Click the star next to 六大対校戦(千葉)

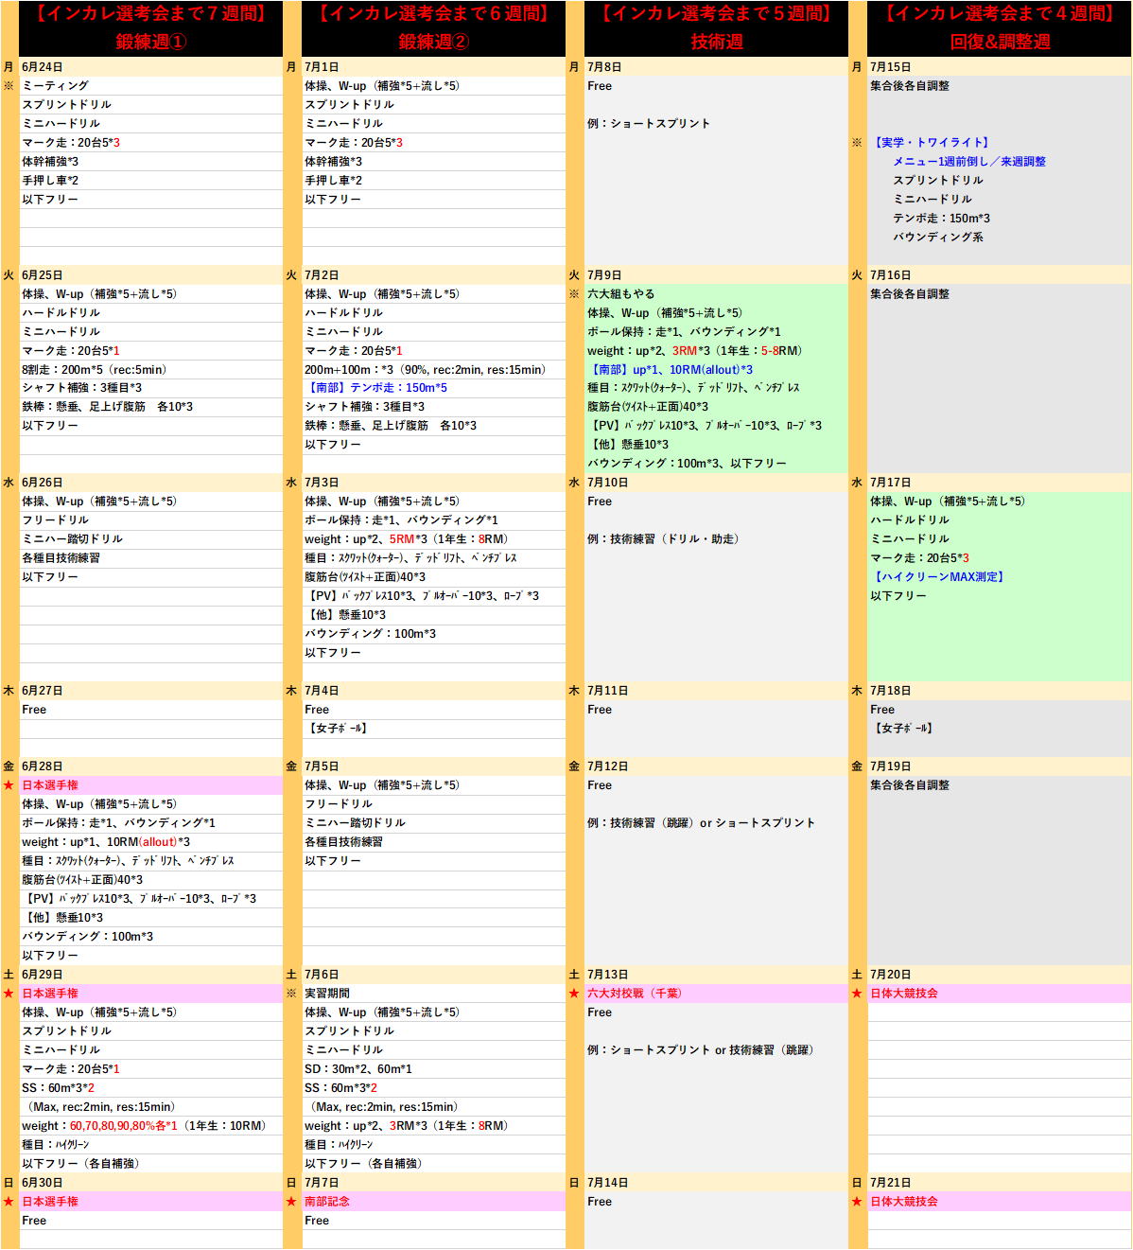click(574, 994)
